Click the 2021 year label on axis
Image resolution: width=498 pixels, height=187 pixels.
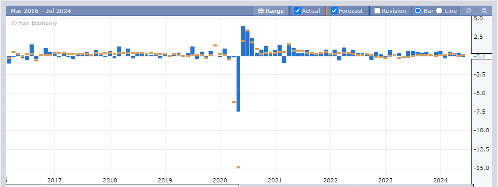point(275,180)
